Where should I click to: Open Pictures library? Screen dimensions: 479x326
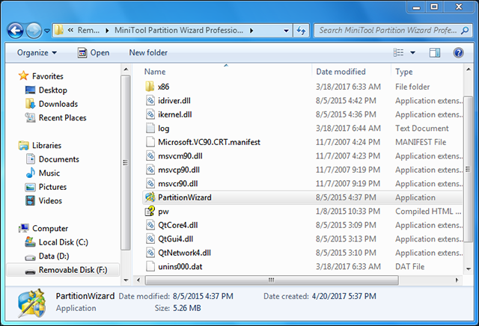click(x=46, y=187)
